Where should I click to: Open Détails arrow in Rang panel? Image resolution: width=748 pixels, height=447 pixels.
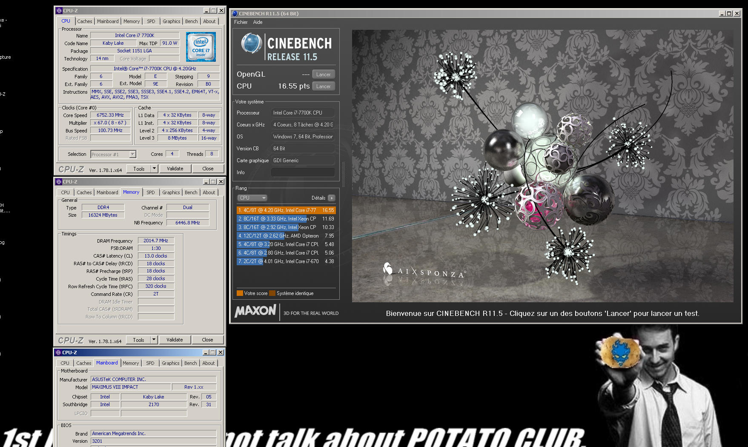(x=332, y=198)
